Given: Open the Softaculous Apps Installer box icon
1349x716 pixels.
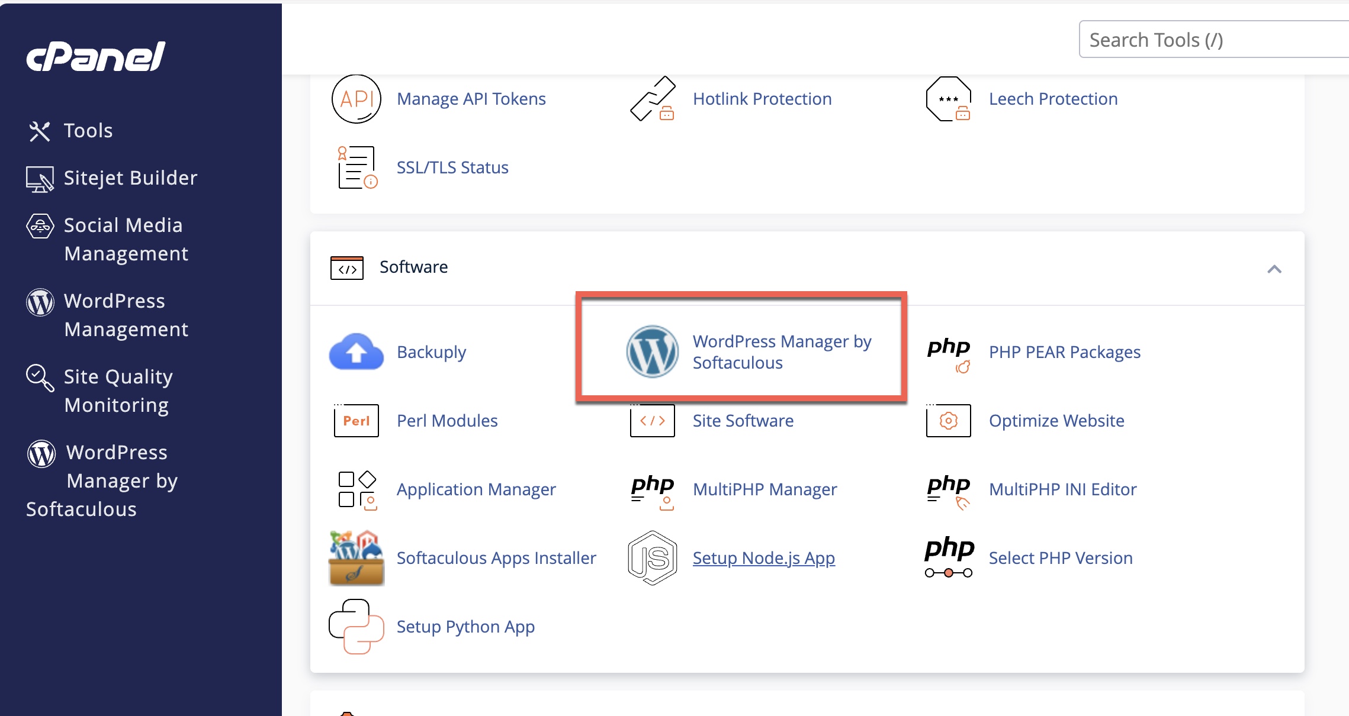Looking at the screenshot, I should pyautogui.click(x=356, y=557).
